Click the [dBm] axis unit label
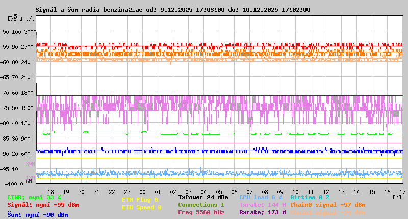The height and width of the screenshot is (219, 408). 16,19
